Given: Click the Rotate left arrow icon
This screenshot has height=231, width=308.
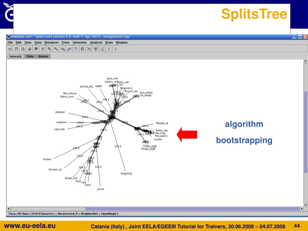Looking at the screenshot, I should tap(63, 49).
